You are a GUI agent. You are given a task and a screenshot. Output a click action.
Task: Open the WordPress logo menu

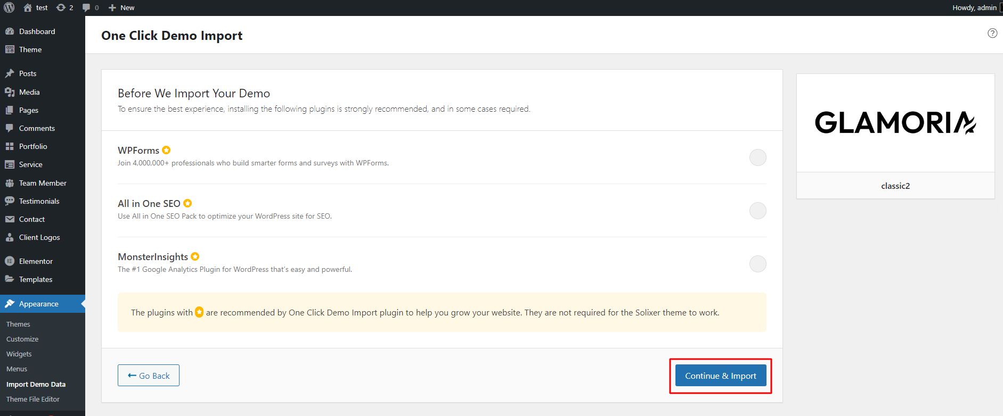tap(9, 7)
